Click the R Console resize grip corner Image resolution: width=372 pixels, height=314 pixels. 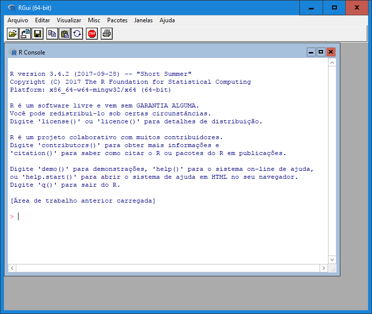click(332, 268)
